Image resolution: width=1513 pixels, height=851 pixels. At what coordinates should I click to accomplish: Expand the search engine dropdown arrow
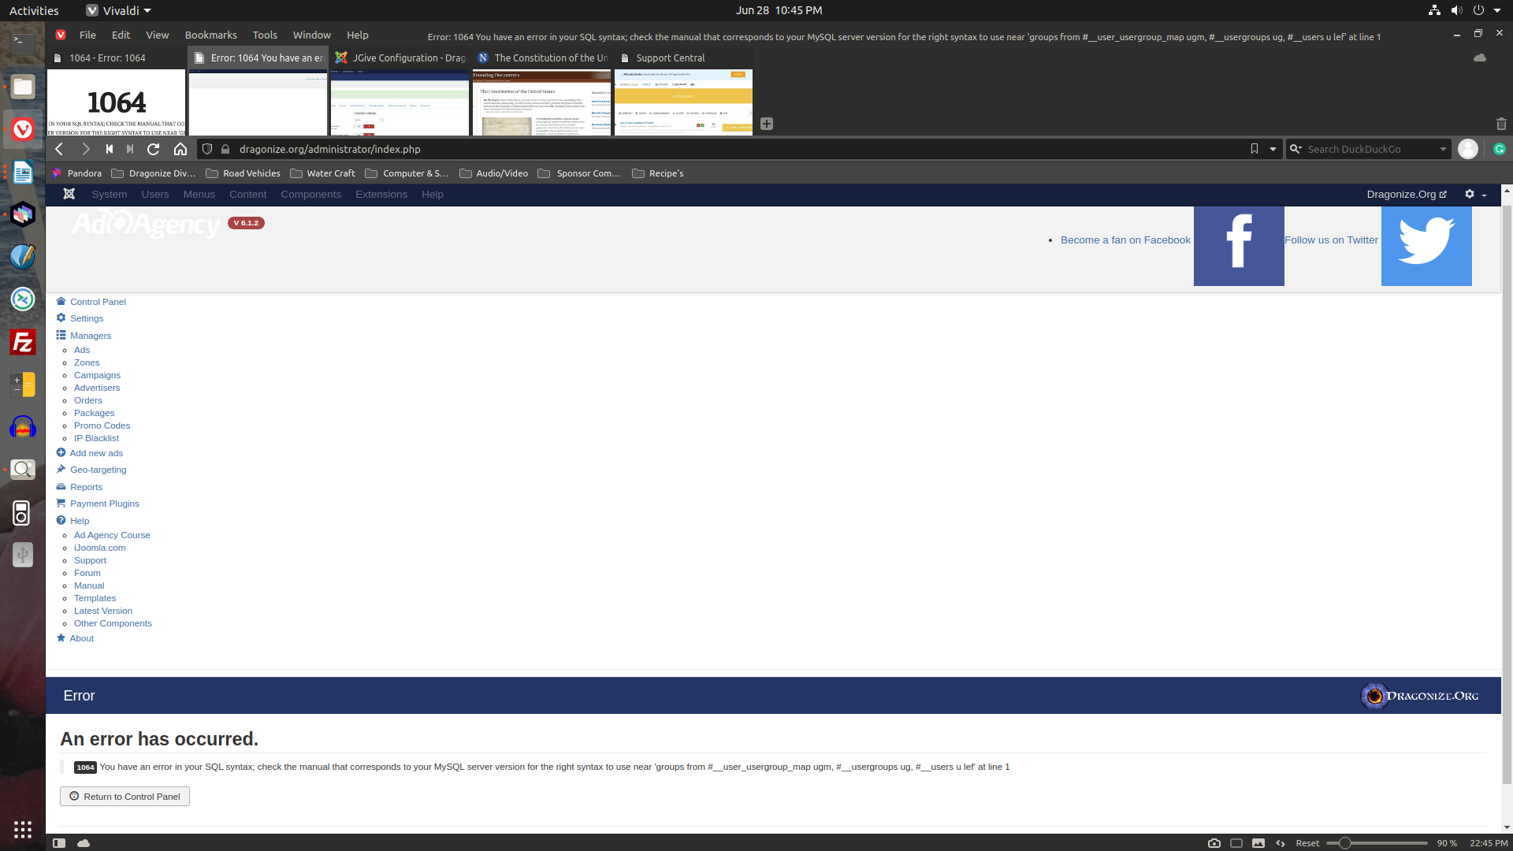click(x=1443, y=149)
